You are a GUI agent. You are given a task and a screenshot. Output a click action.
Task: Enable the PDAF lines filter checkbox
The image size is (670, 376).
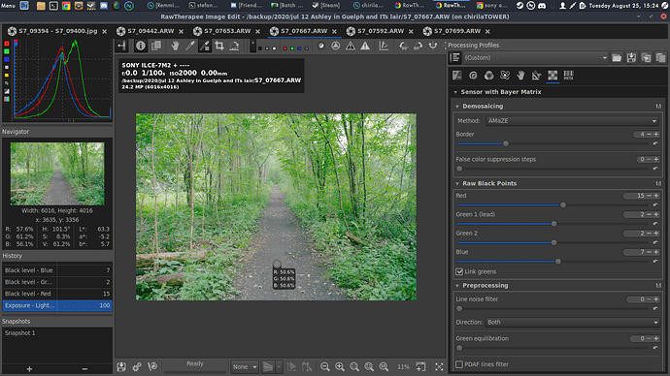click(x=459, y=364)
